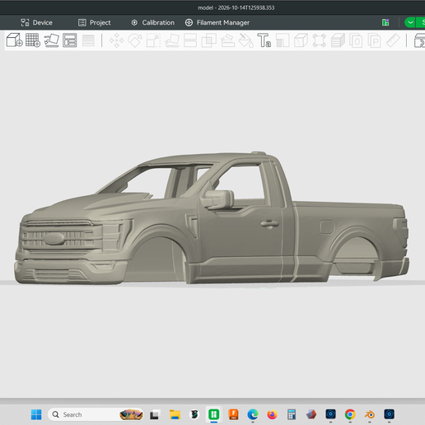This screenshot has width=425, height=425.
Task: Open Google Chrome from the taskbar
Action: click(350, 414)
